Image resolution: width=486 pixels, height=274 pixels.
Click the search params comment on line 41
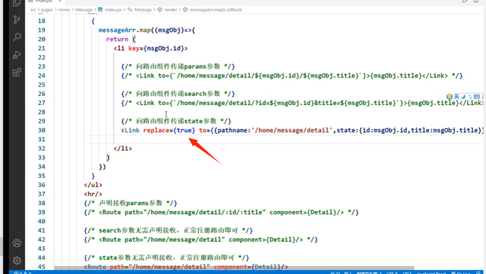point(168,230)
